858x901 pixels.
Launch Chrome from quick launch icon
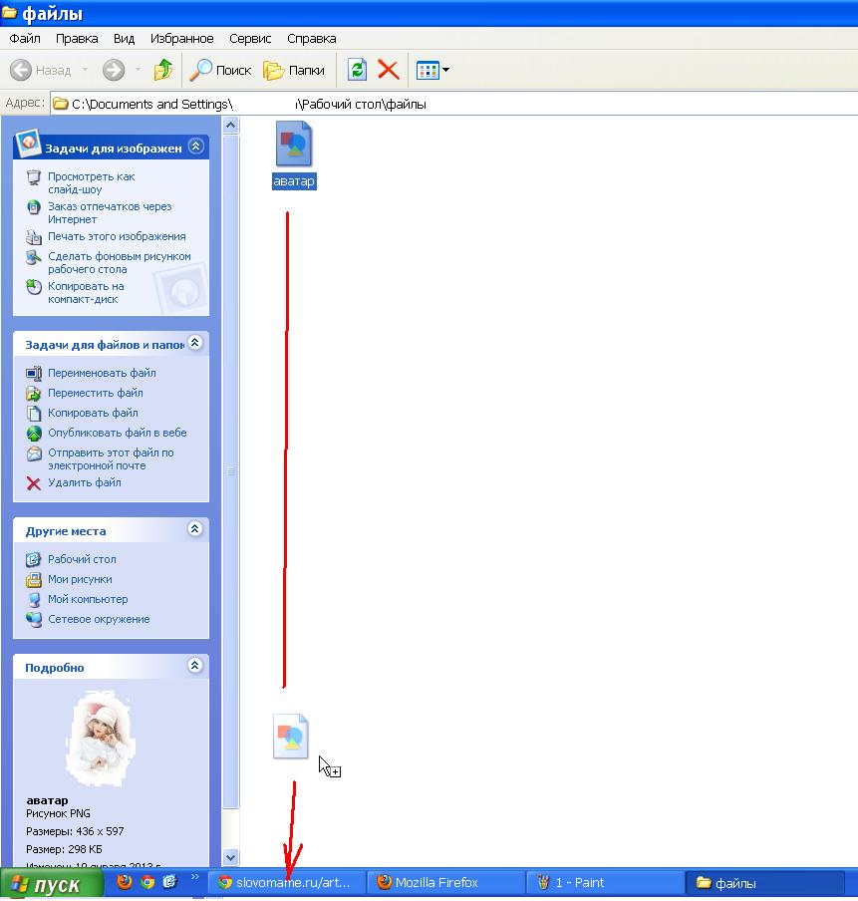tap(147, 882)
